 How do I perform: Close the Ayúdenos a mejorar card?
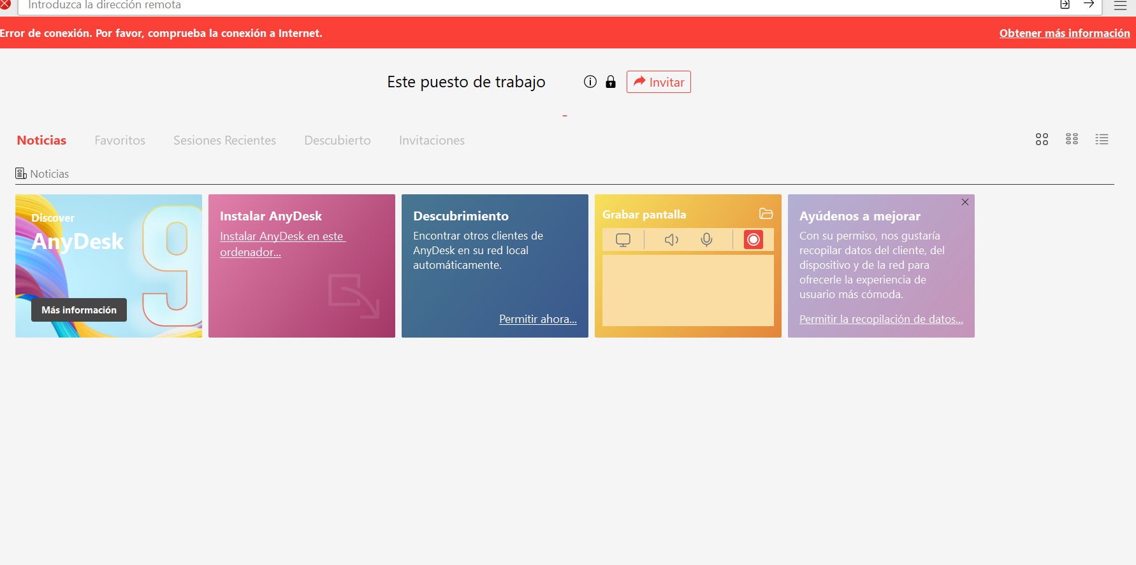(x=965, y=202)
